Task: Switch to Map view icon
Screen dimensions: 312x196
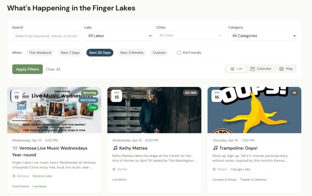Action: (281, 69)
